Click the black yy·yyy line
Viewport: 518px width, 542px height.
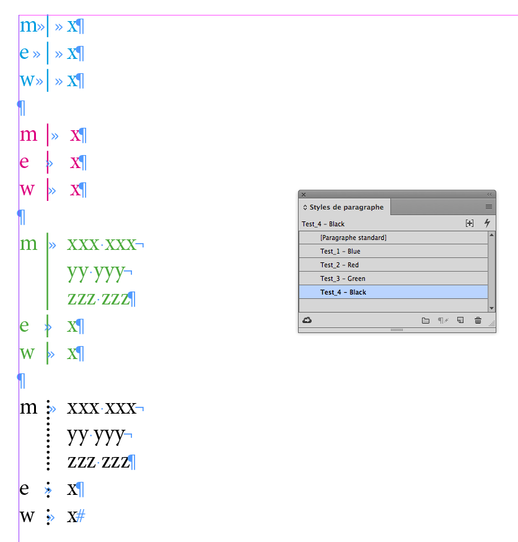[x=95, y=437]
